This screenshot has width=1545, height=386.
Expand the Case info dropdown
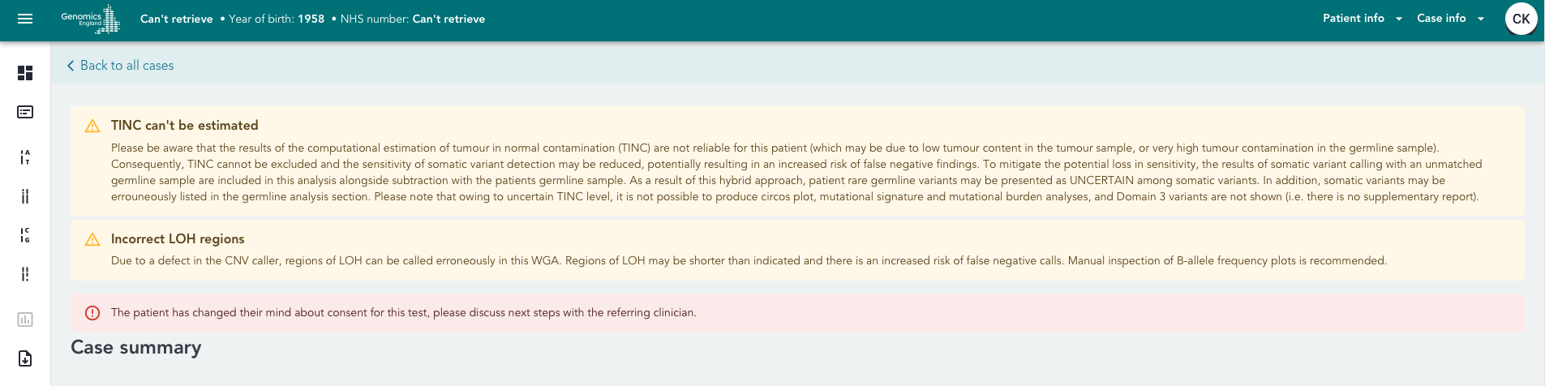tap(1450, 19)
